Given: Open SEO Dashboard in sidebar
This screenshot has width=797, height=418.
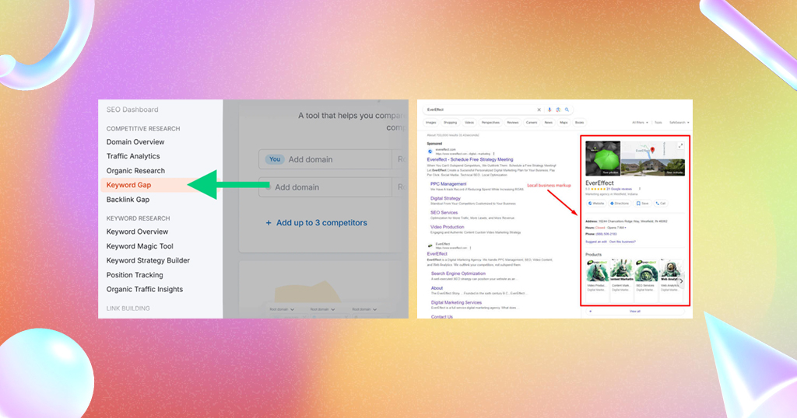Looking at the screenshot, I should [x=132, y=110].
